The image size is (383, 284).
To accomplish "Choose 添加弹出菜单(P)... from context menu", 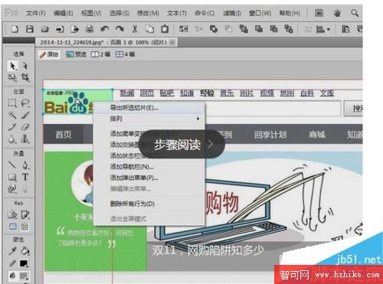I will coord(149,178).
